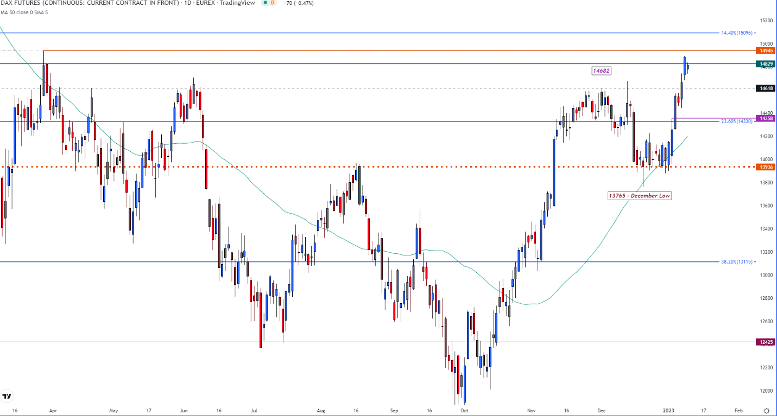Image resolution: width=777 pixels, height=416 pixels.
Task: Select the 38.20%(13115) Fibonacci label
Action: pos(736,261)
